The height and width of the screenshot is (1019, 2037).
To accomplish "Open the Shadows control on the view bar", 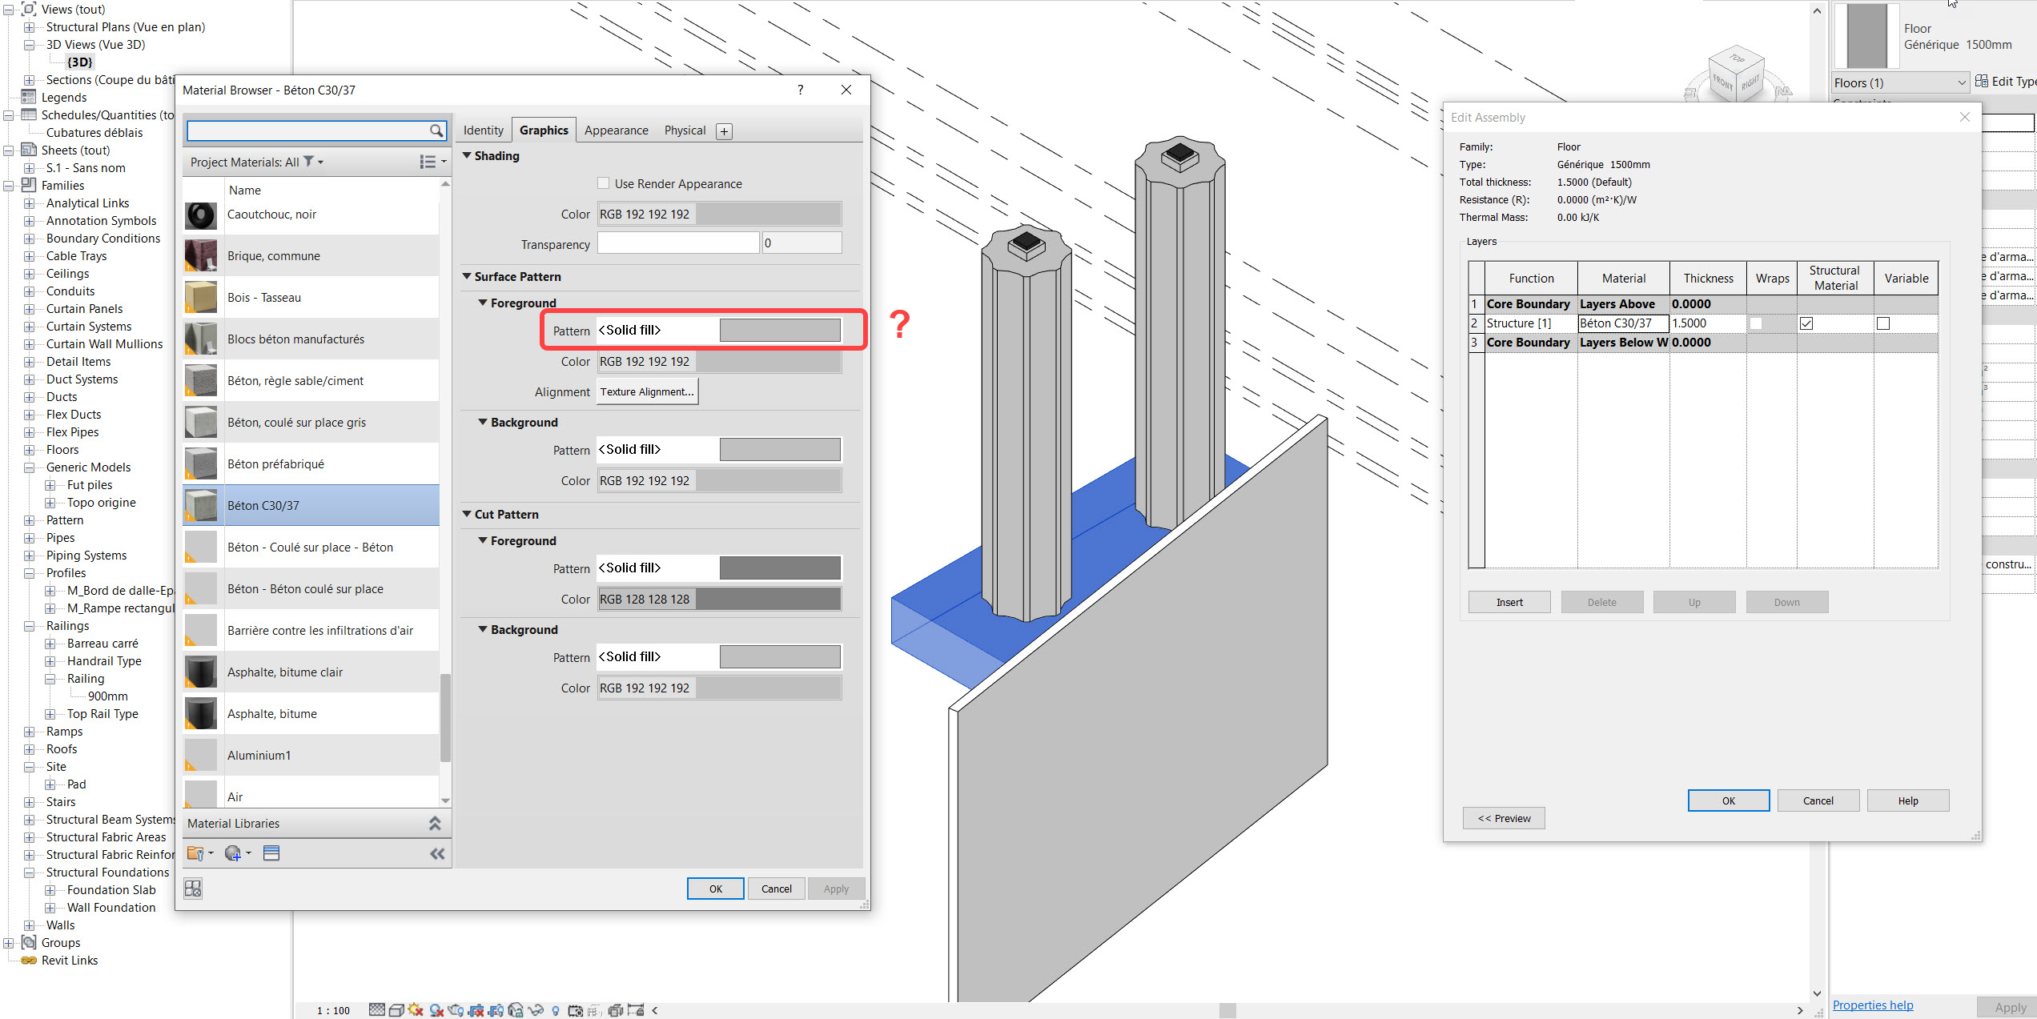I will [436, 1010].
